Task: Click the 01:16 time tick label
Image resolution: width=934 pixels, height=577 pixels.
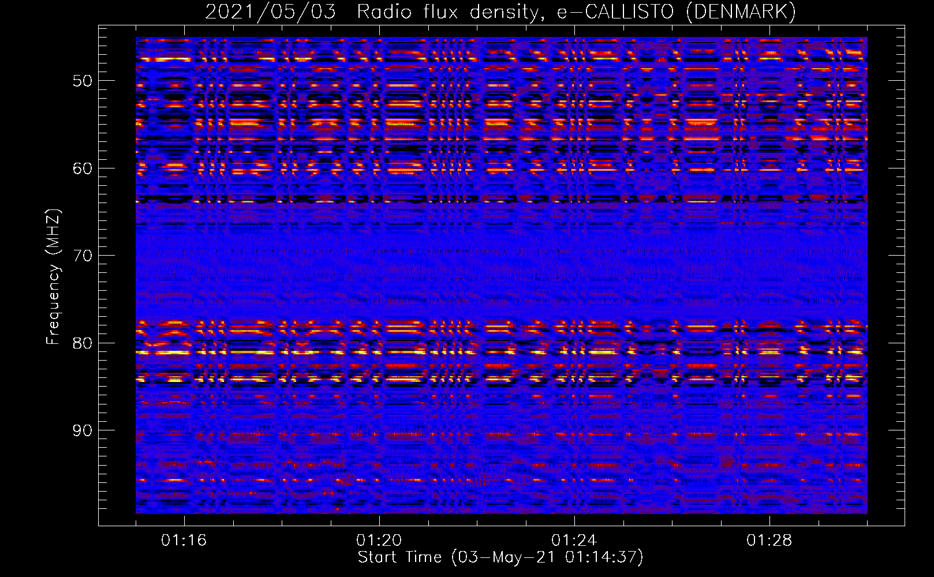Action: coord(184,540)
